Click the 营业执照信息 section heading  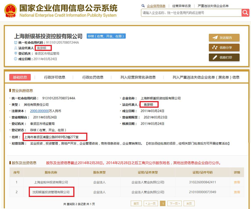tap(22, 91)
